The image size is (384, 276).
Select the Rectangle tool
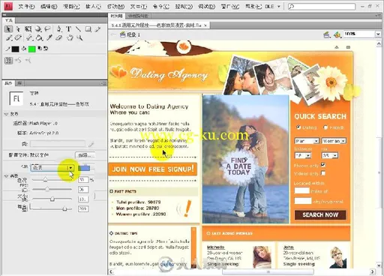pos(88,29)
